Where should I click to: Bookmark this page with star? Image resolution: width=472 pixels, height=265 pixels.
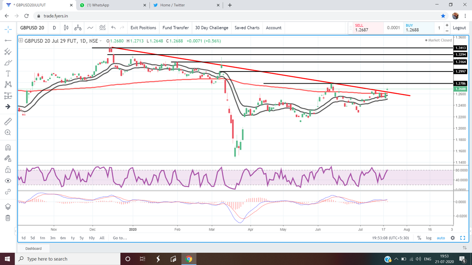(x=443, y=16)
